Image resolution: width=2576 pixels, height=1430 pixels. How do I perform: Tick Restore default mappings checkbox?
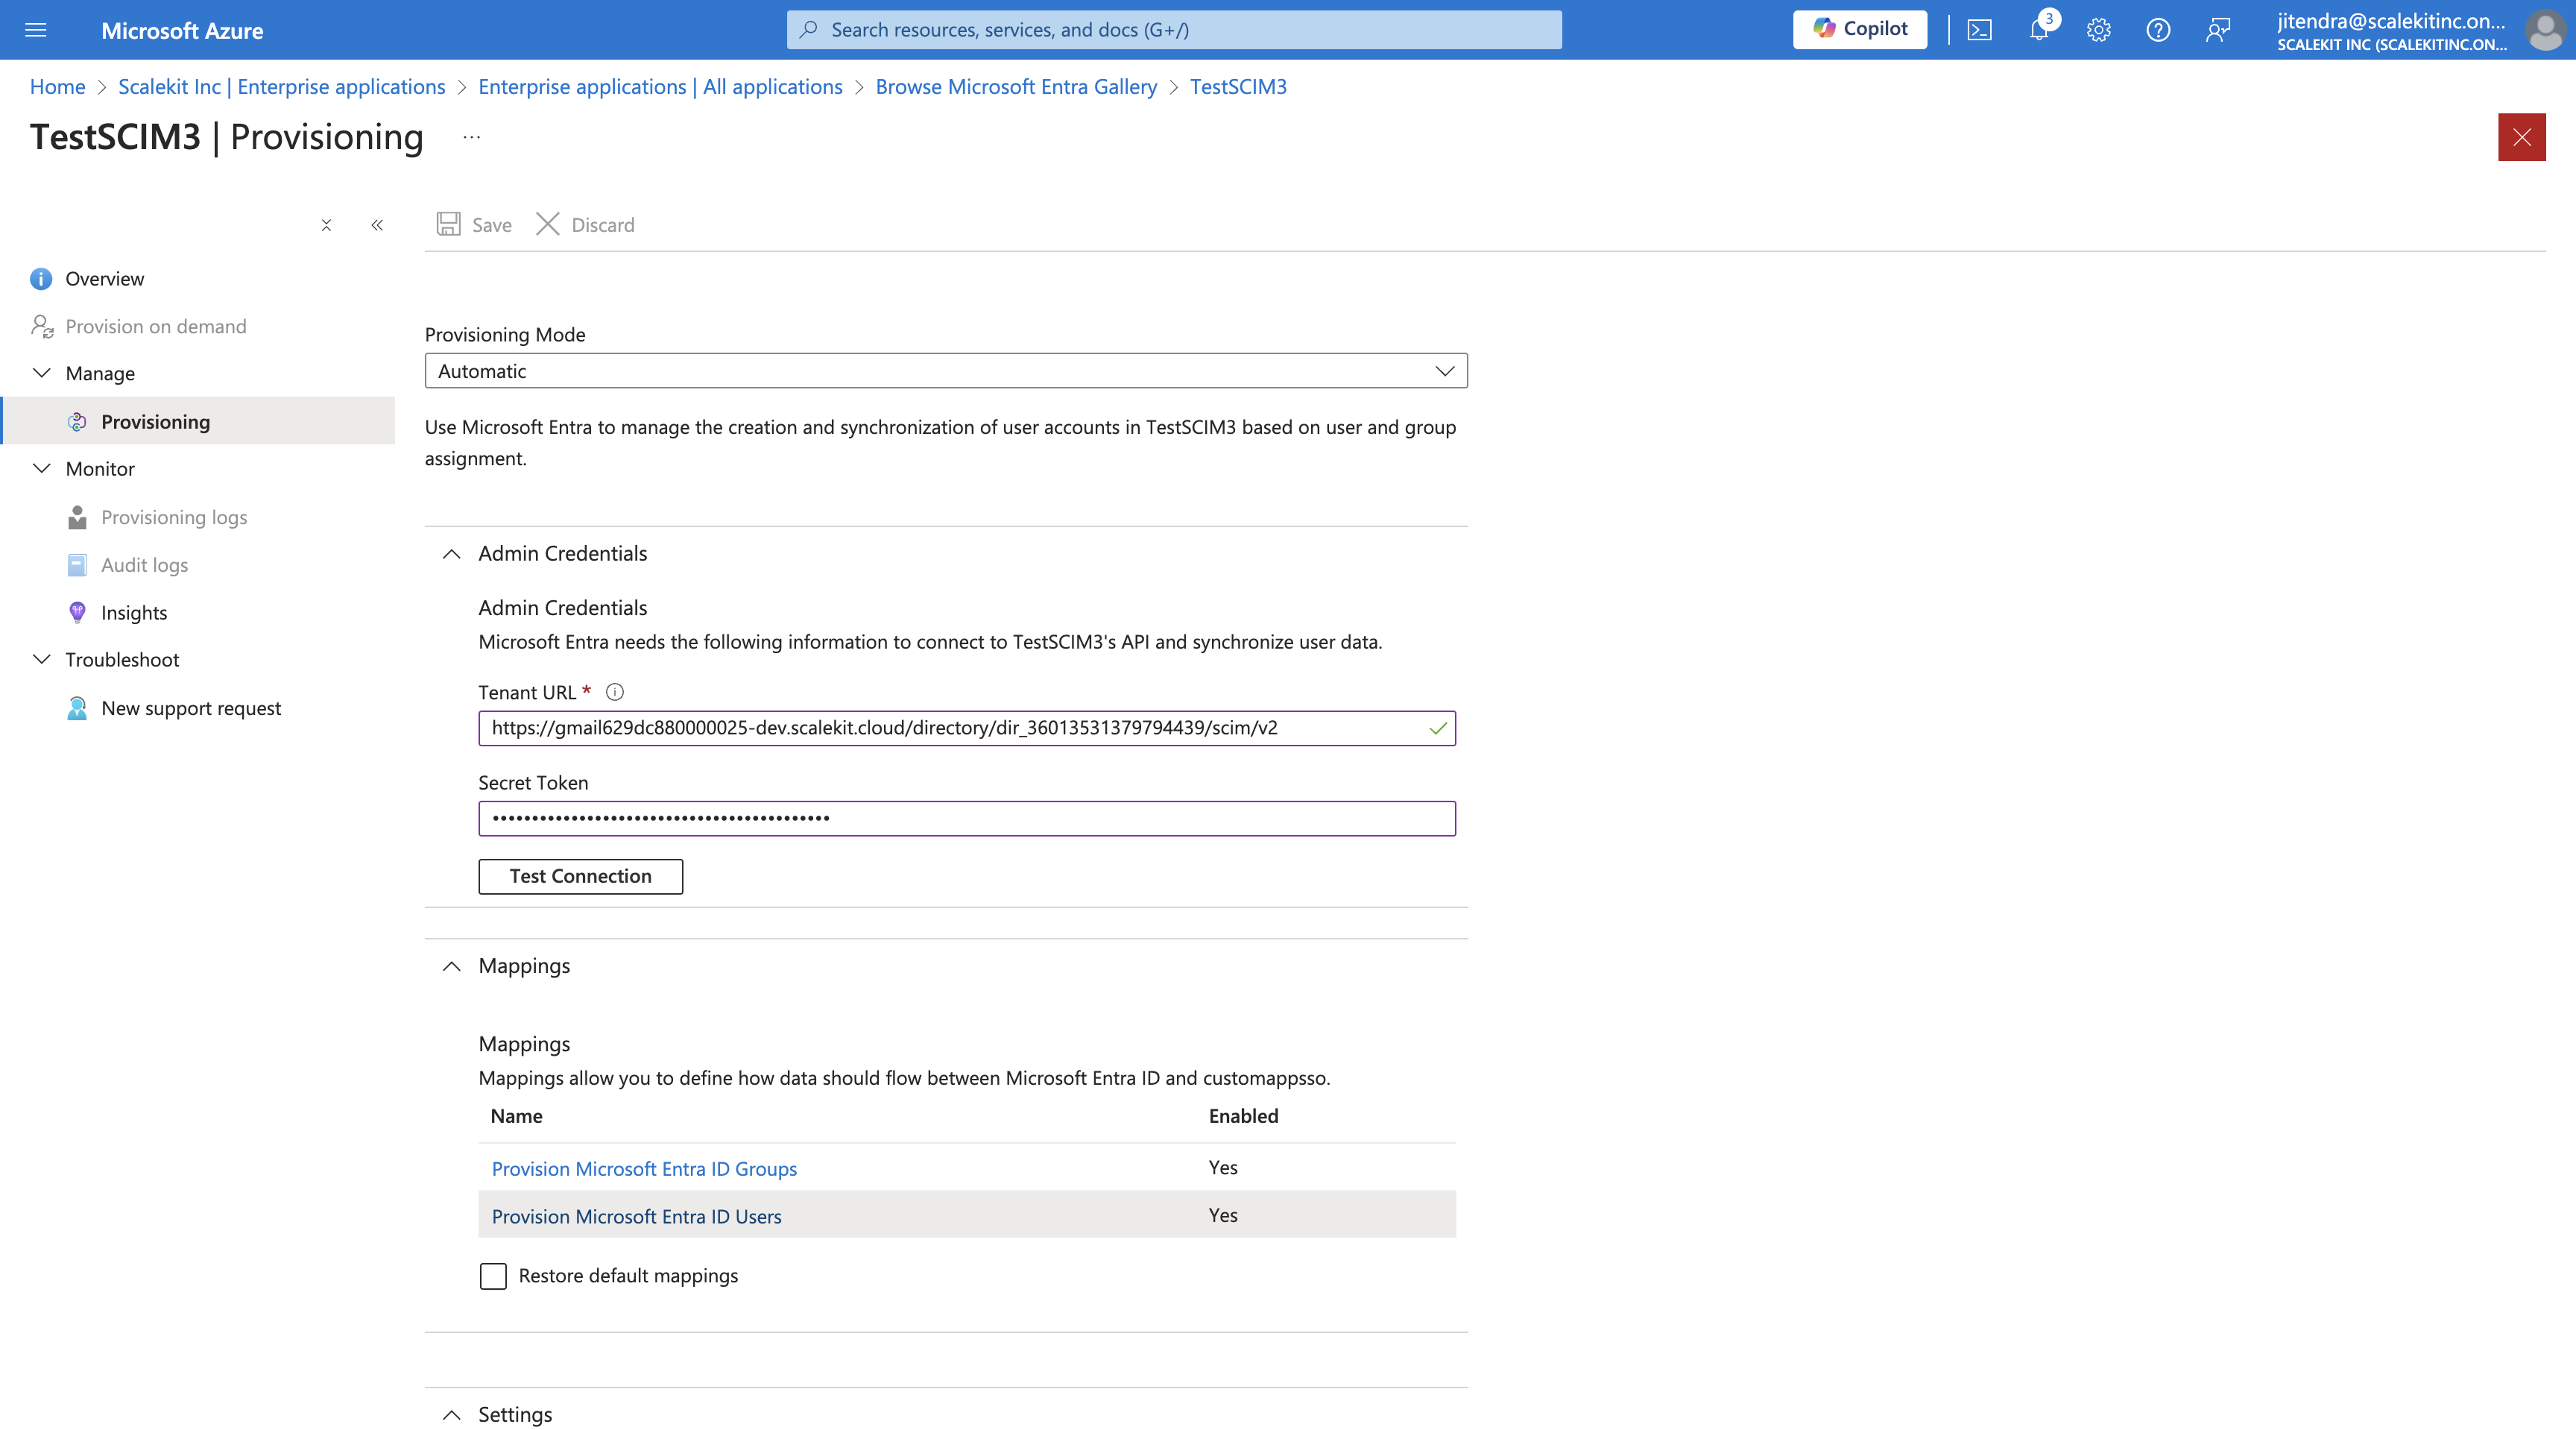coord(493,1276)
